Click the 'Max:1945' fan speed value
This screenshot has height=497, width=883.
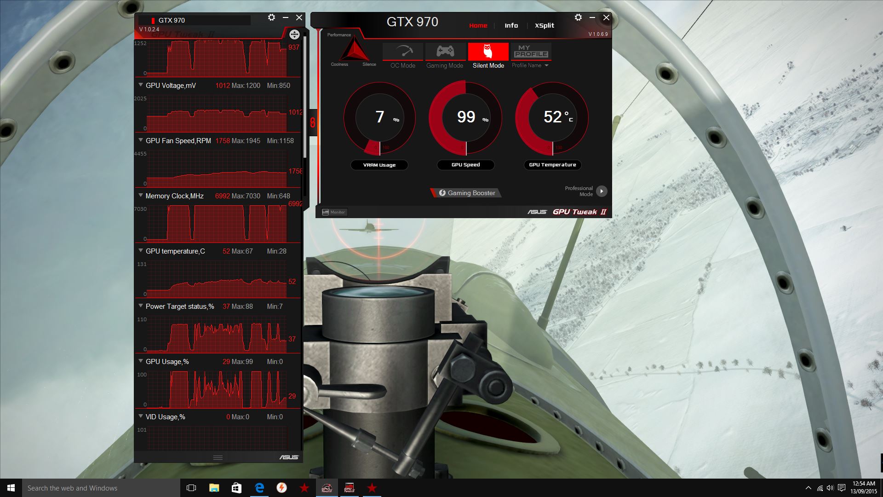[x=246, y=140]
